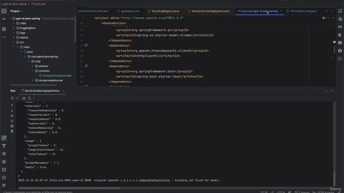
Task: Open the Terminal tool window
Action: (4, 169)
